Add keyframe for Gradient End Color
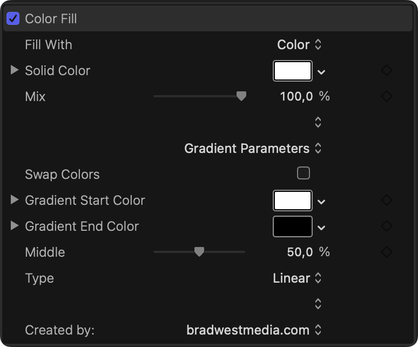The height and width of the screenshot is (347, 418). coord(386,226)
